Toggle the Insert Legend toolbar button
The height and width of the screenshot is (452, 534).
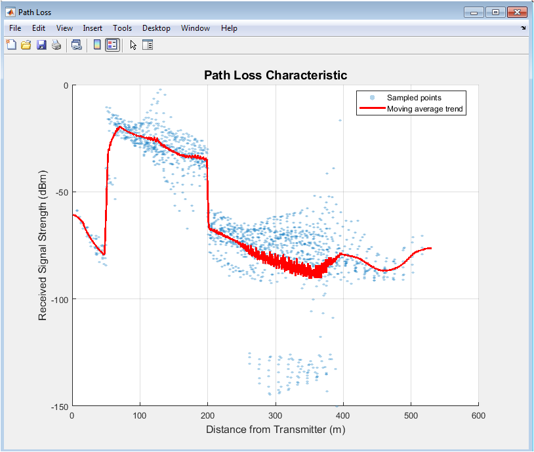click(x=112, y=45)
